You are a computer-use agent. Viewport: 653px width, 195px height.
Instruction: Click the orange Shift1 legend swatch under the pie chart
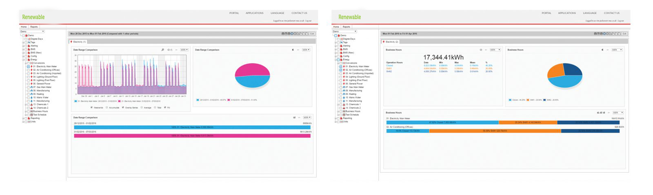coord(528,100)
